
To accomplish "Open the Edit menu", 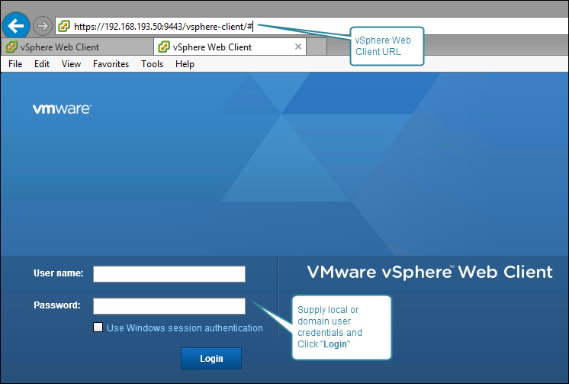I will [x=42, y=64].
